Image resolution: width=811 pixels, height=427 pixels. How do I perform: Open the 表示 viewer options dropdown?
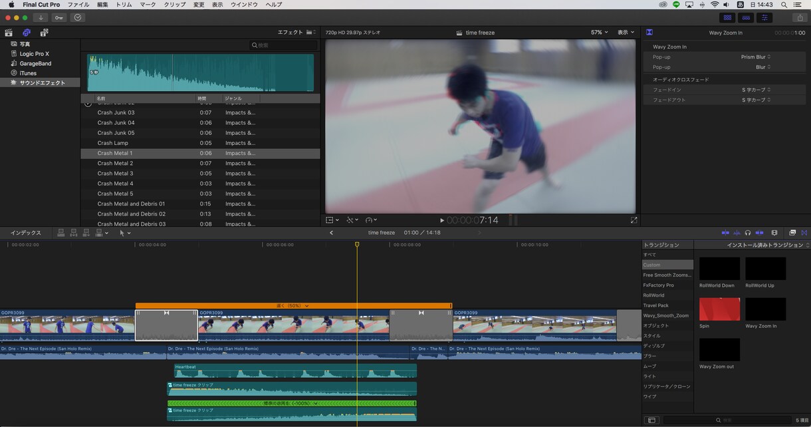(626, 32)
